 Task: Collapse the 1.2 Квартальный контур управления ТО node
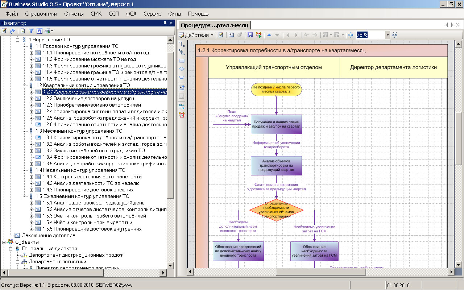(25, 86)
